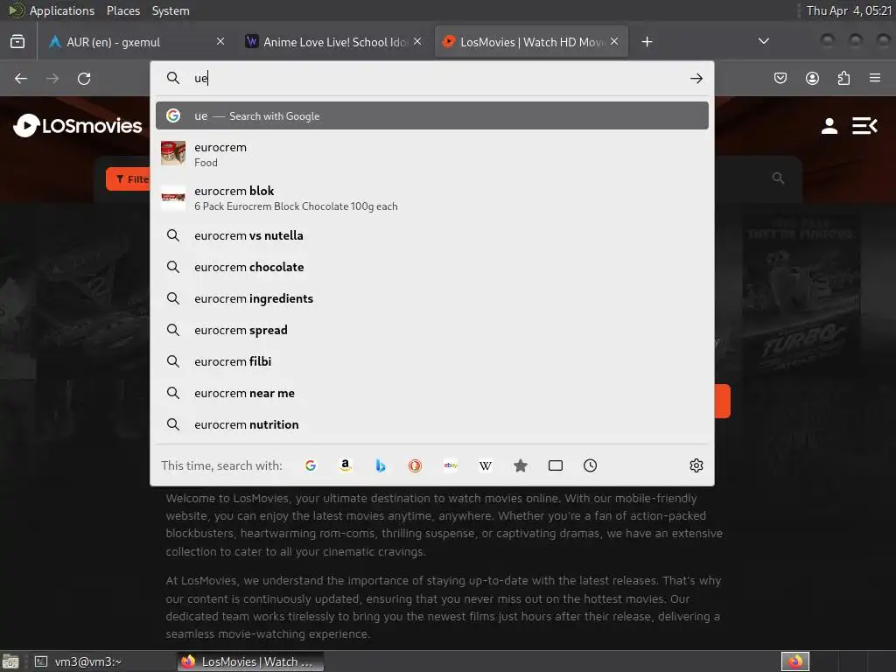This screenshot has width=896, height=672.
Task: Choose the eurocrem Food suggestion
Action: (x=432, y=154)
